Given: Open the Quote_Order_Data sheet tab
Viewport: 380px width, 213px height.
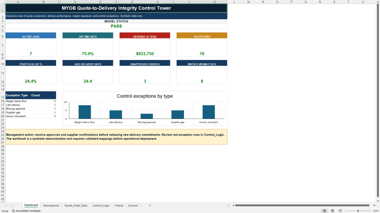Looking at the screenshot, I should coord(76,205).
